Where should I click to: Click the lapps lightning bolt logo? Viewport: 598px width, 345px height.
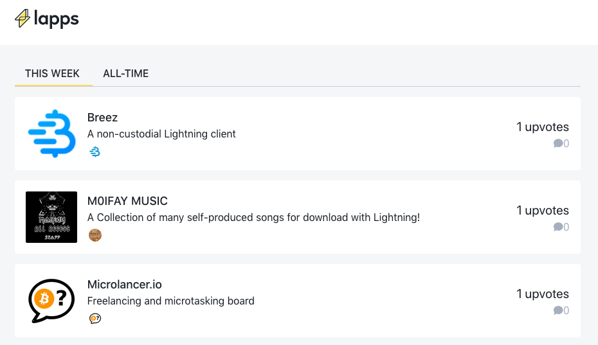[23, 18]
